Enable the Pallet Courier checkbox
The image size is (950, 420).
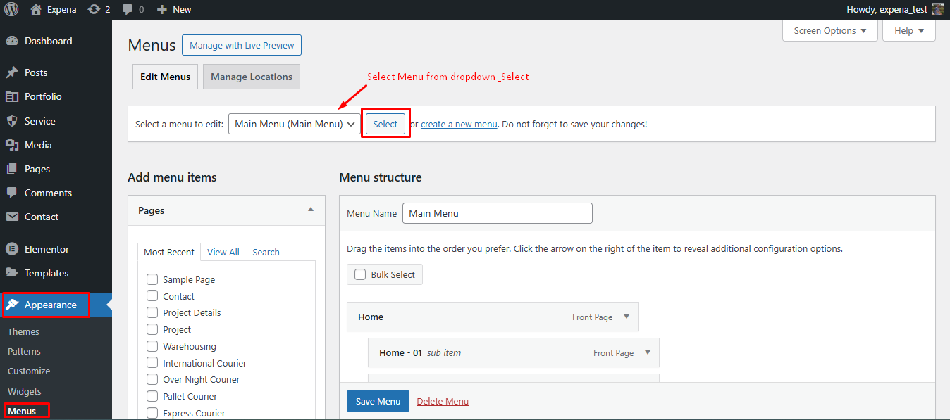coord(152,395)
